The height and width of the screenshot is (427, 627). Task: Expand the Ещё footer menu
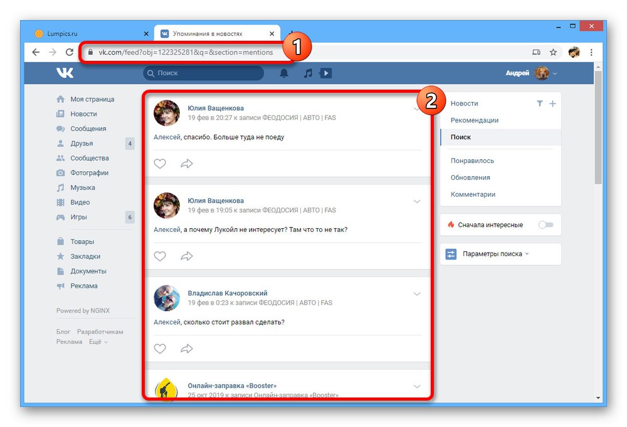pos(98,342)
